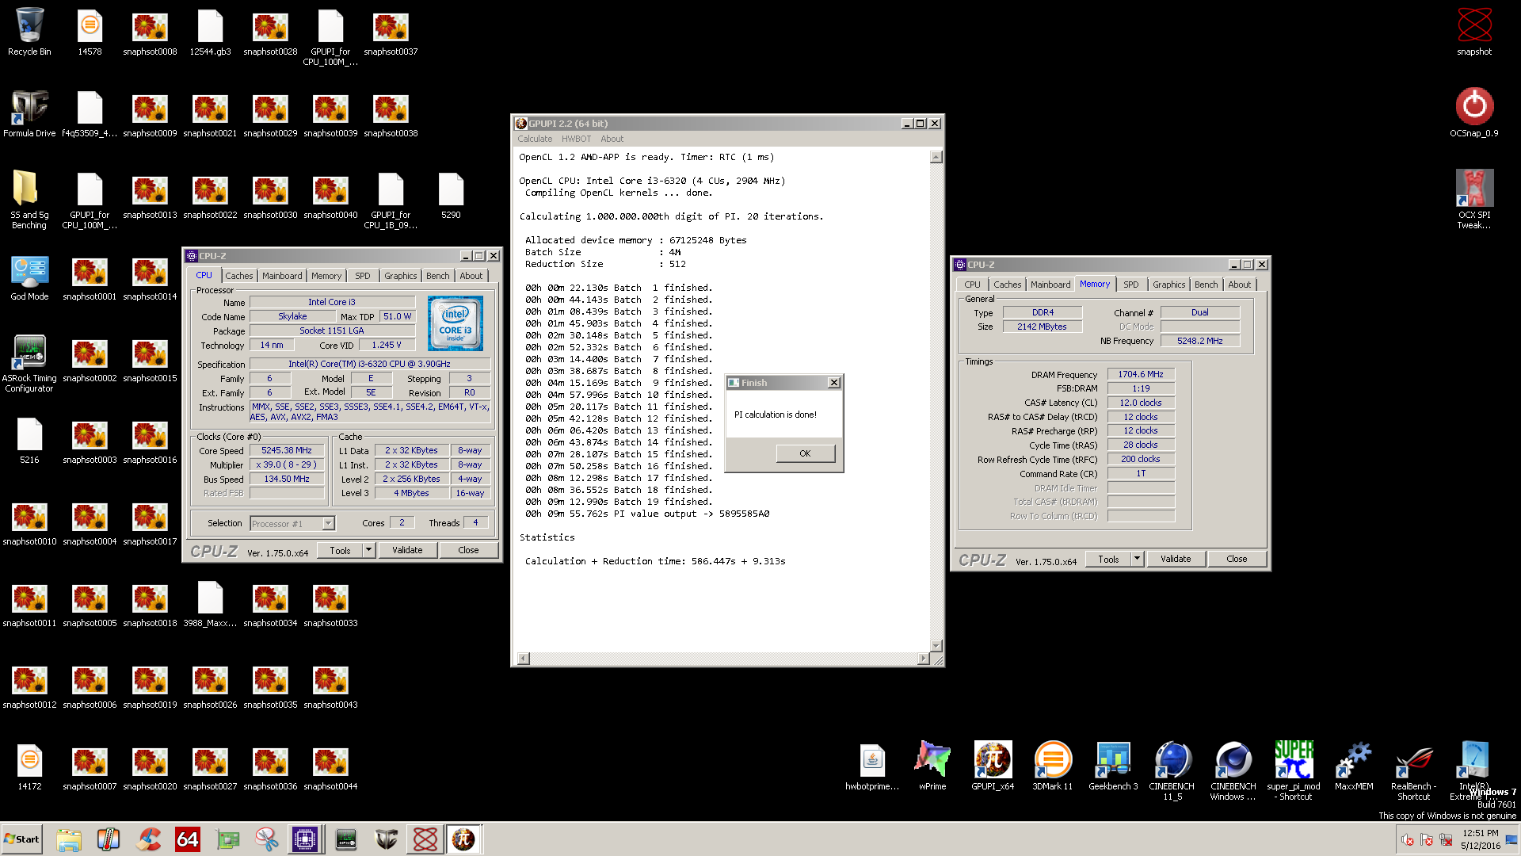This screenshot has height=856, width=1521.
Task: Open 3DMark 11 desktop shortcut
Action: 1053,766
